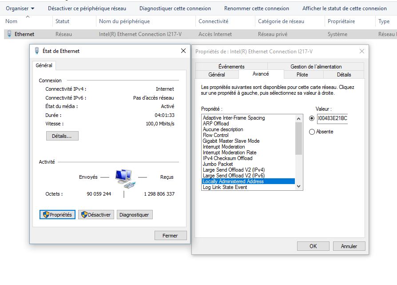
Task: Click the Propriétés shield button
Action: click(57, 215)
